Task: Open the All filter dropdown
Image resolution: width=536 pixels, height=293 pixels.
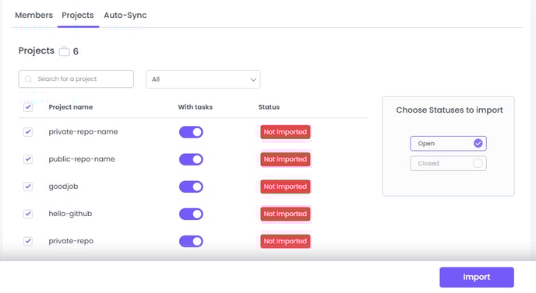Action: click(x=203, y=79)
